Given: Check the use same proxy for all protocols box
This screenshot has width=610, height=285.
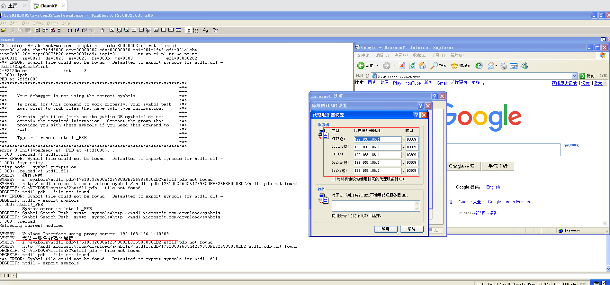Looking at the screenshot, I should [x=334, y=179].
